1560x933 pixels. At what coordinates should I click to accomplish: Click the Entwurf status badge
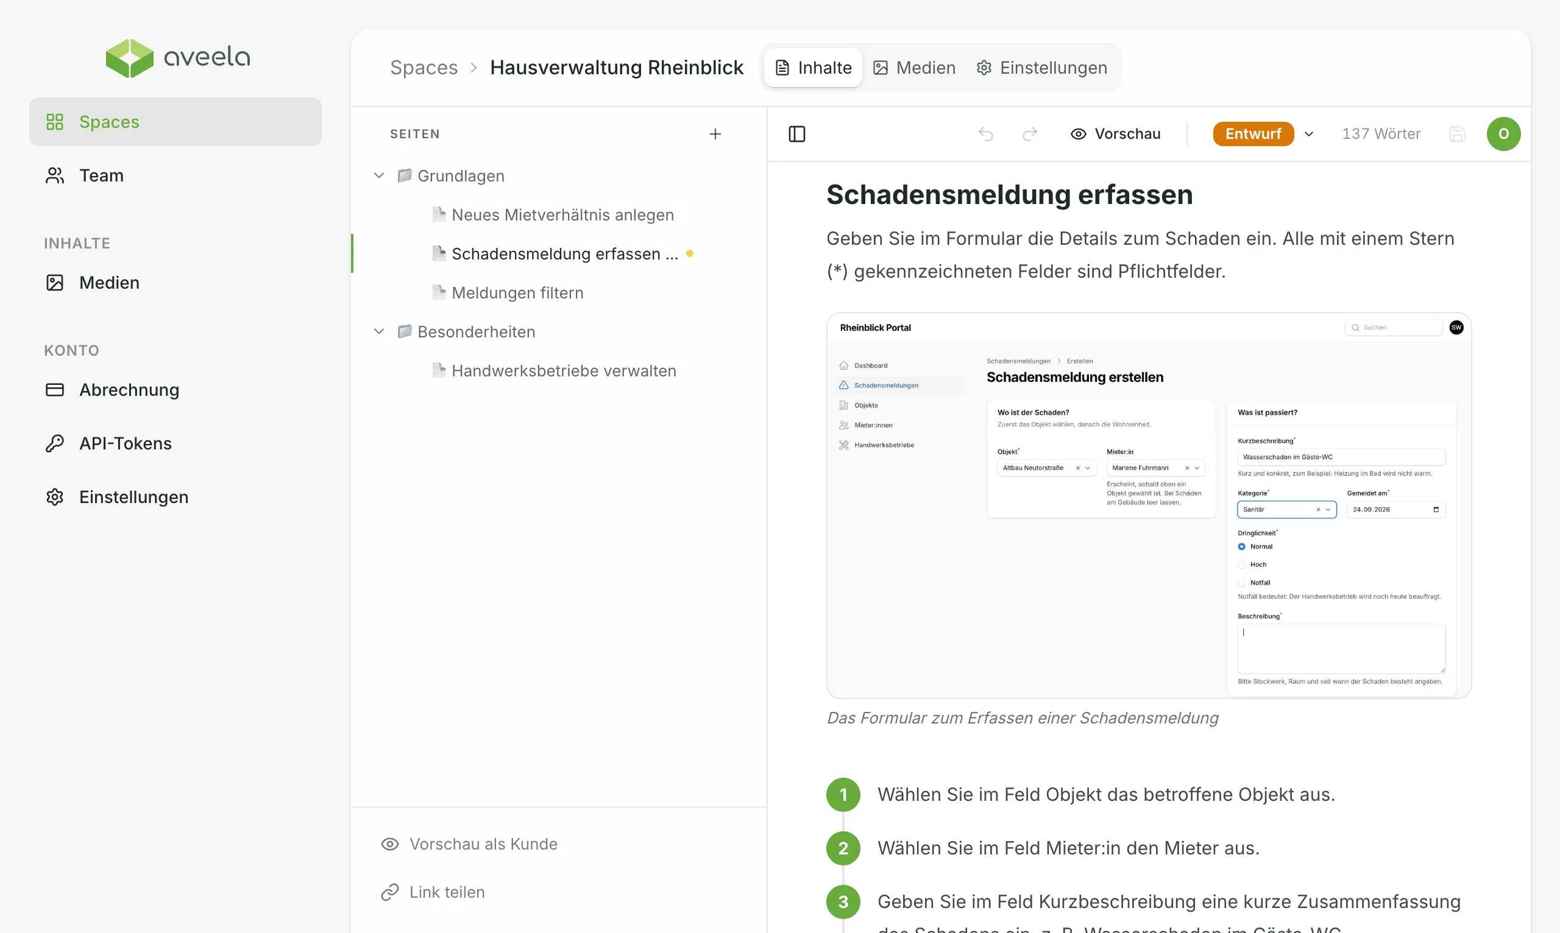(1253, 134)
